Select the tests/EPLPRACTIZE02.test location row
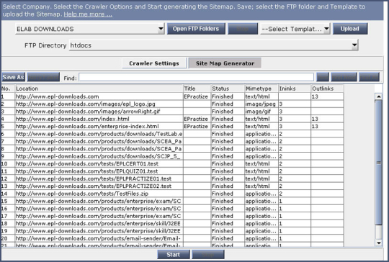Screen dimensions: 389x262 point(99,186)
